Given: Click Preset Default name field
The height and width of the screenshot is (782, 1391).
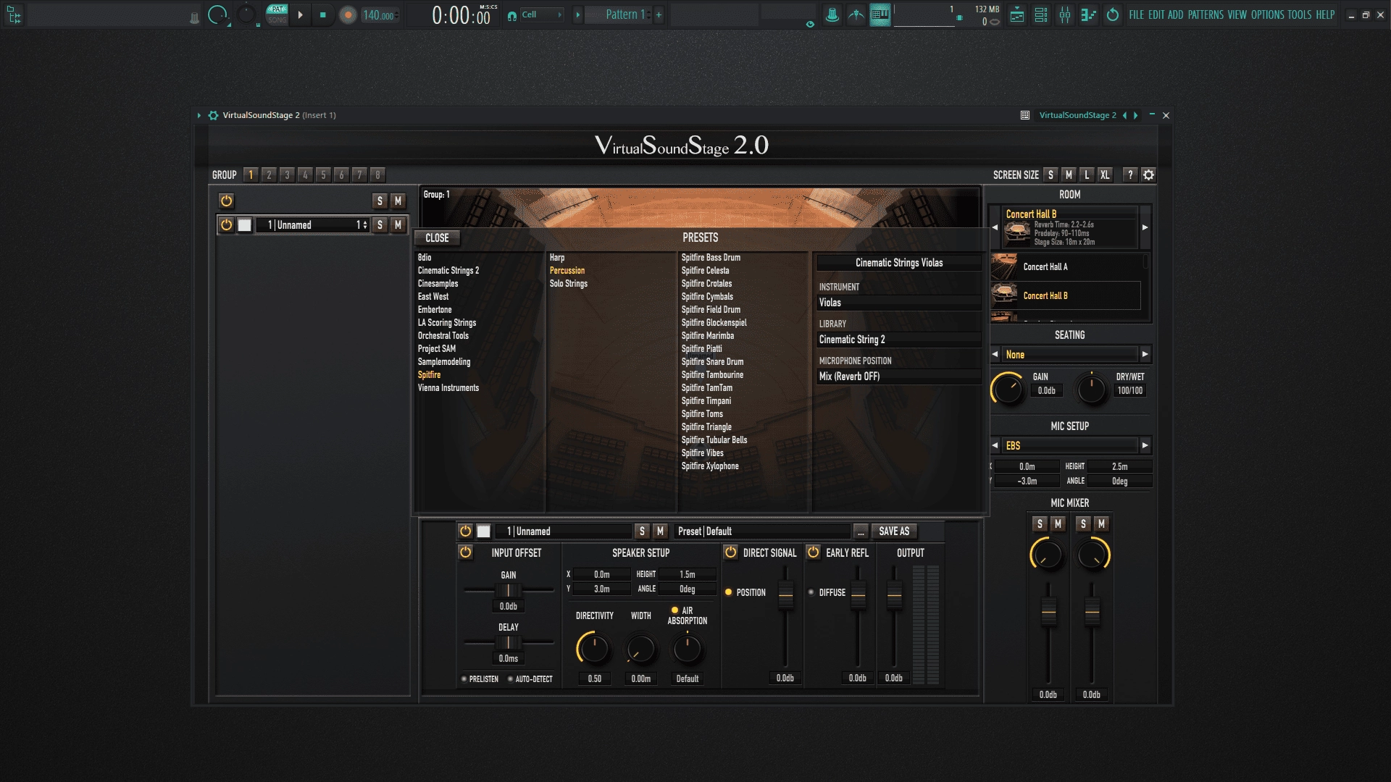Looking at the screenshot, I should 762,531.
